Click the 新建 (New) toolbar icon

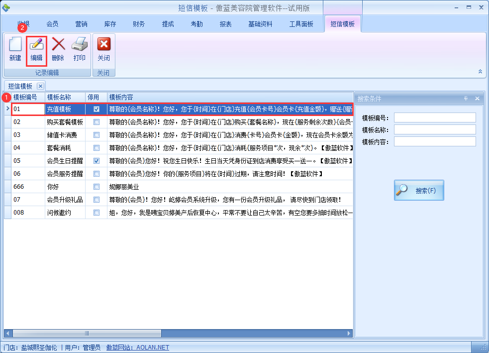pyautogui.click(x=15, y=45)
